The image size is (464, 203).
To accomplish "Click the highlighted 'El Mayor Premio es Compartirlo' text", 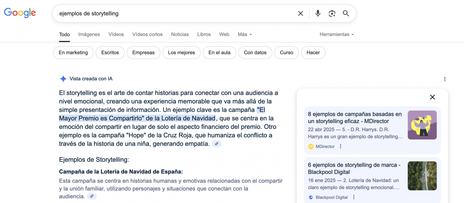I will point(162,114).
